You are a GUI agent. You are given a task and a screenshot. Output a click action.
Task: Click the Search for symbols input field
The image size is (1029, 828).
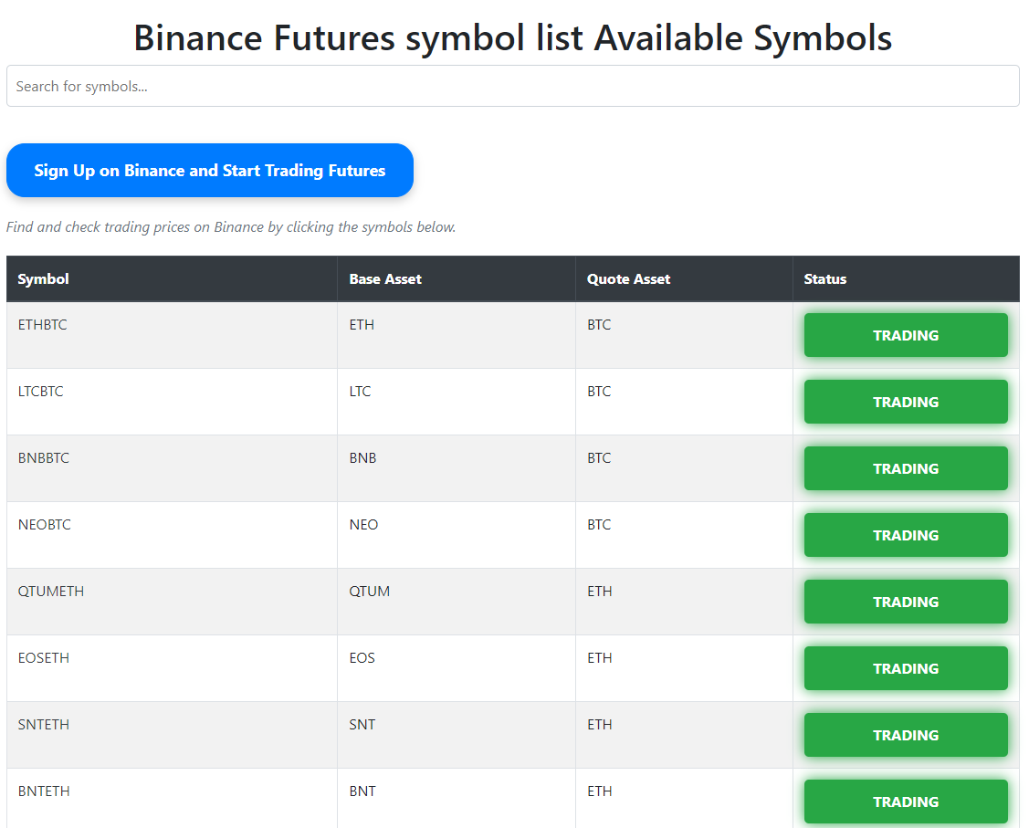pos(512,86)
